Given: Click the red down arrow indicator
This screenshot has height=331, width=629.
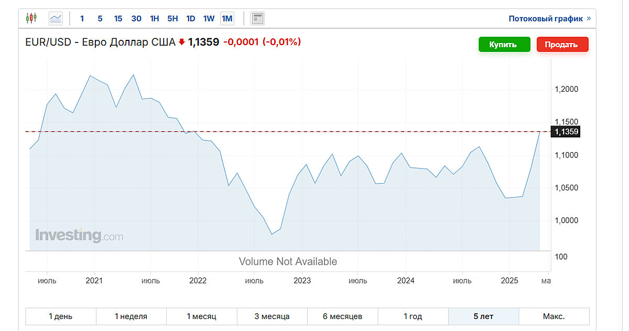Looking at the screenshot, I should click(182, 42).
